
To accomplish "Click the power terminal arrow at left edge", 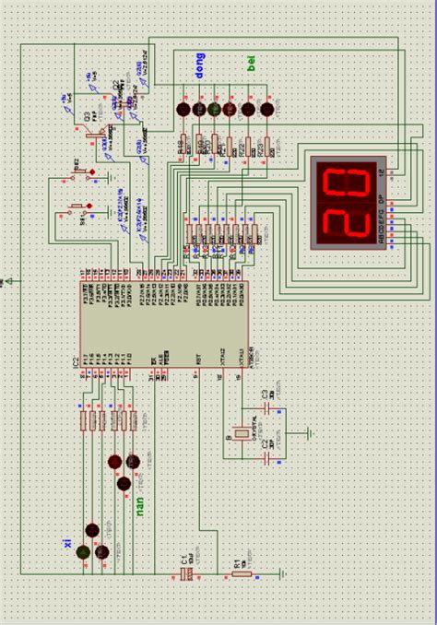I will point(8,281).
